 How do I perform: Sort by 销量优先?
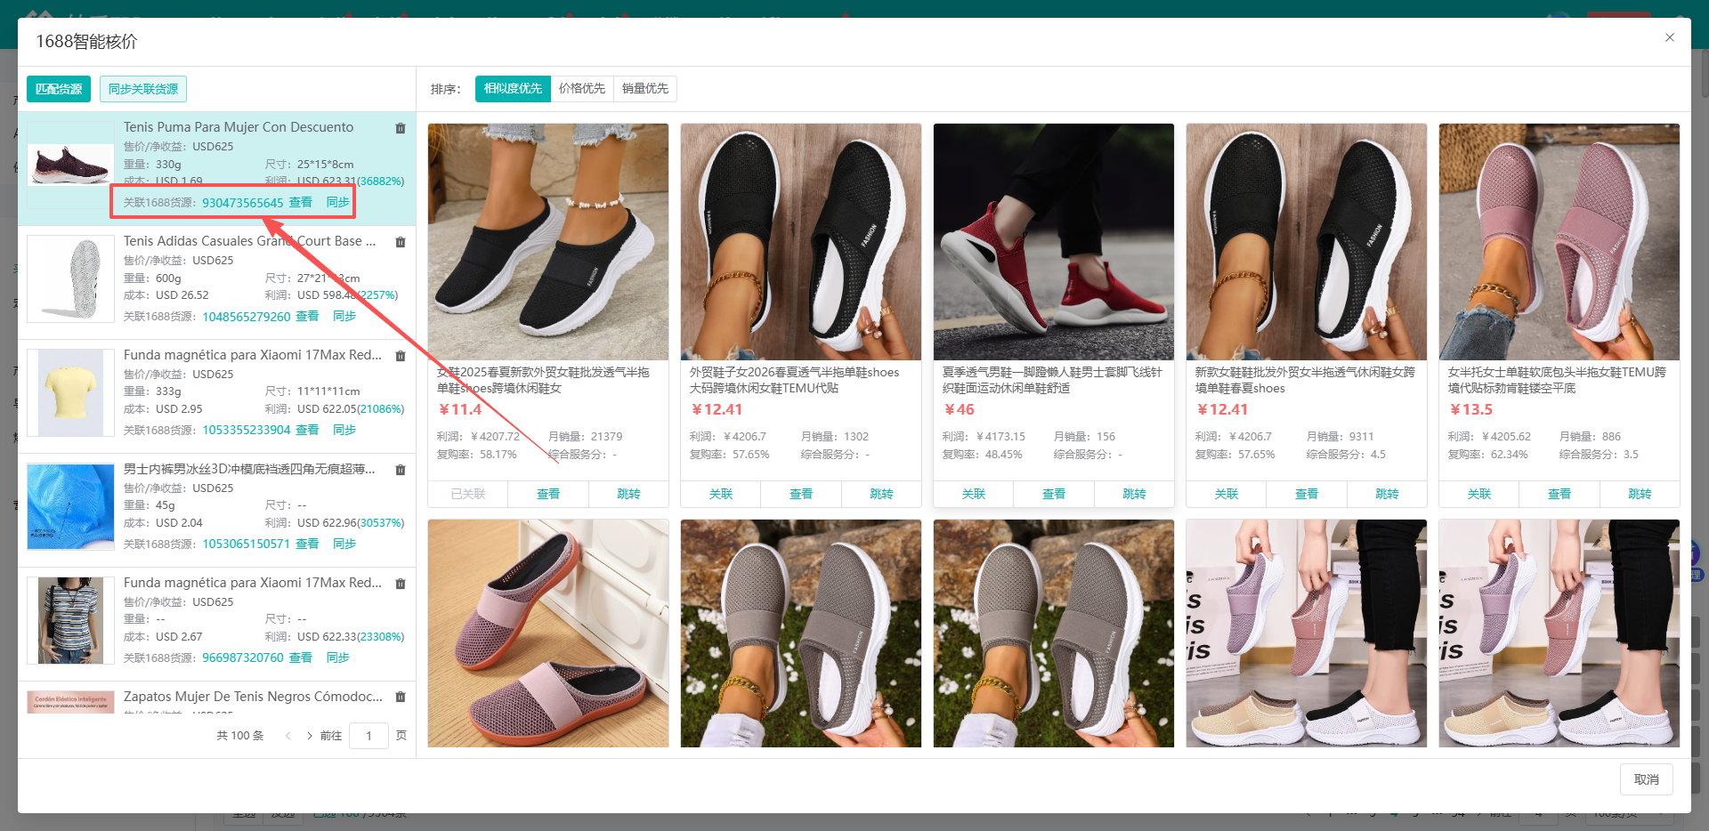pyautogui.click(x=645, y=89)
